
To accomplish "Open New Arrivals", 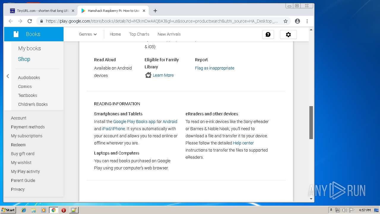I will [x=169, y=34].
